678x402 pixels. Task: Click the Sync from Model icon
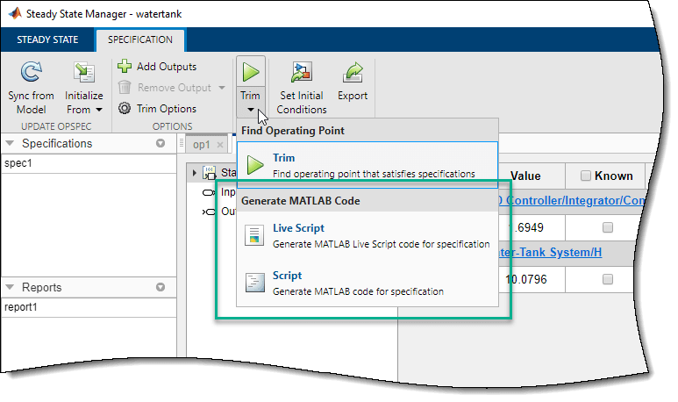[x=32, y=72]
